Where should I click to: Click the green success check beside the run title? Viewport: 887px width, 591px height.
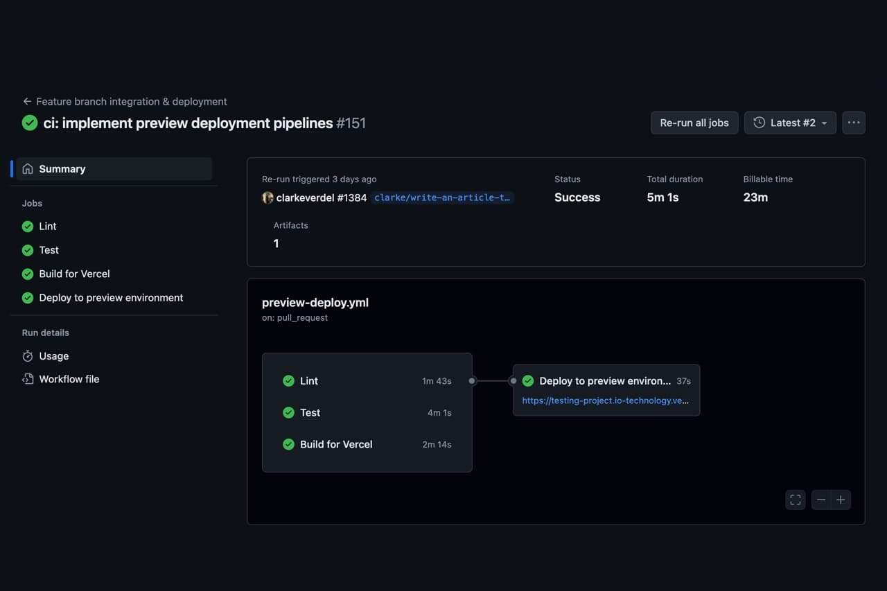coord(29,123)
